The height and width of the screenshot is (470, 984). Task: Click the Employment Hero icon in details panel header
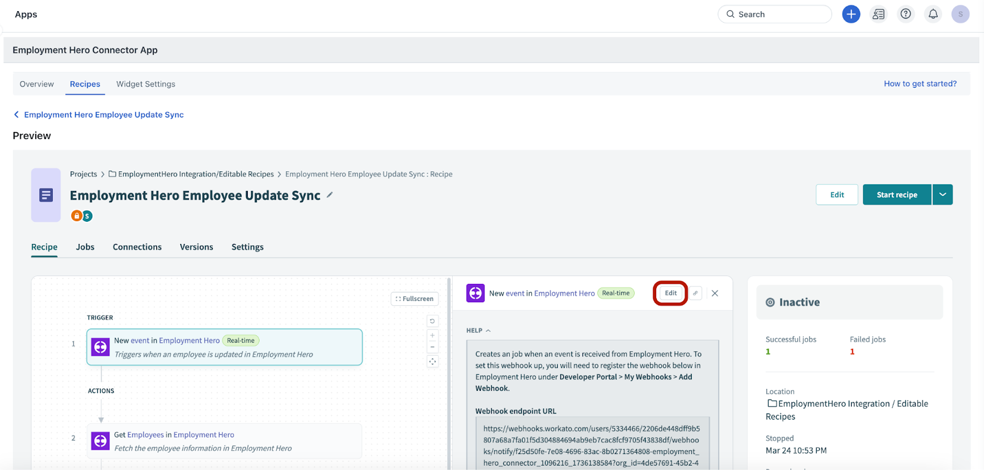475,293
